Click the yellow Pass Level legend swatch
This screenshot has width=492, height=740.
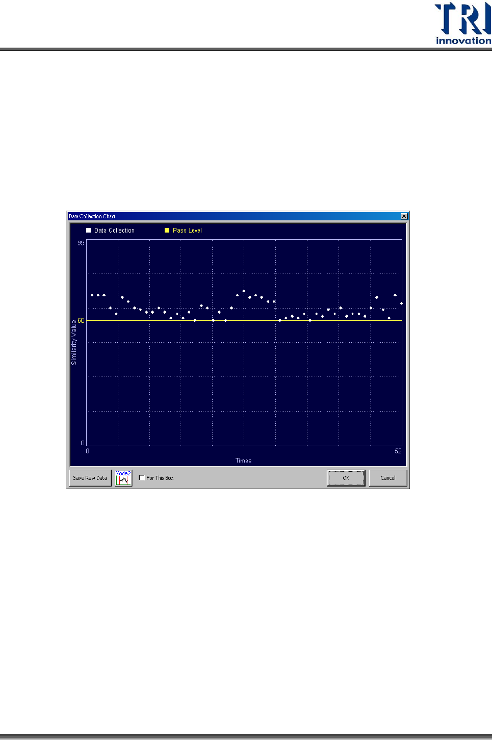click(167, 231)
